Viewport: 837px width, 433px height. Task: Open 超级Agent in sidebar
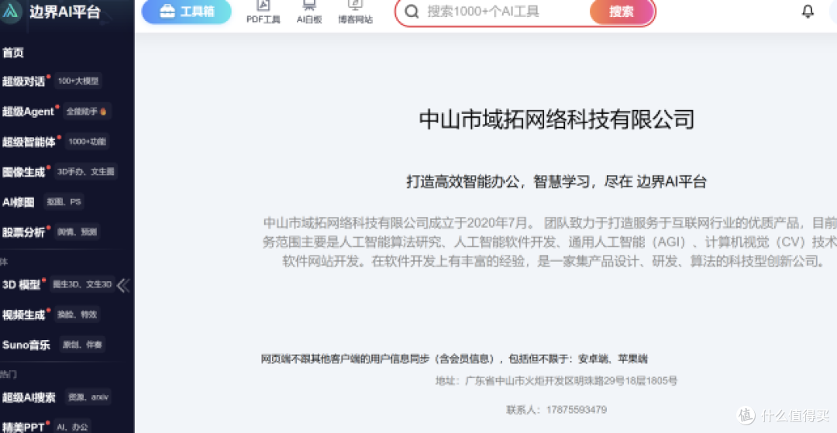[x=29, y=112]
